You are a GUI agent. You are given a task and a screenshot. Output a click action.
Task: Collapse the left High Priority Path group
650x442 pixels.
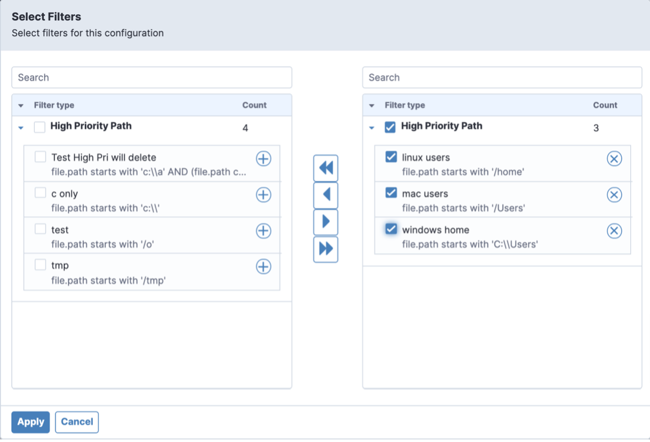pos(21,128)
